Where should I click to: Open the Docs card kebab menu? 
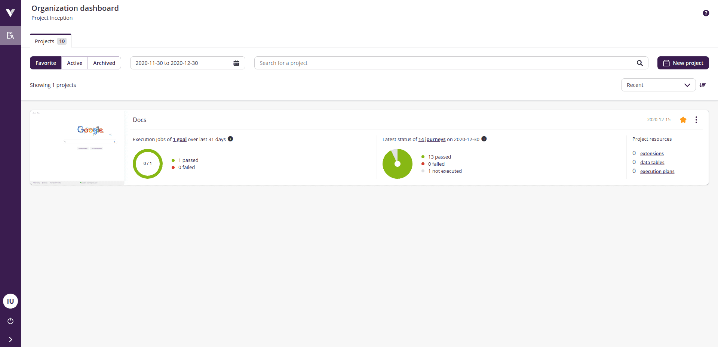tap(696, 120)
